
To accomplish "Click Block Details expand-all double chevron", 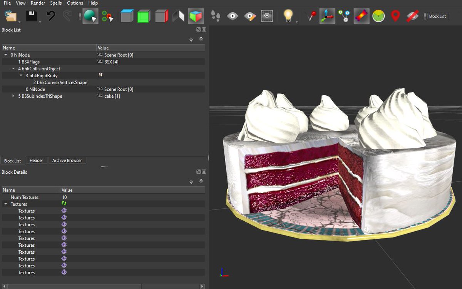I will pos(191,181).
